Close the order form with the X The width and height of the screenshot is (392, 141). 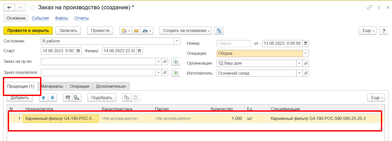(388, 8)
